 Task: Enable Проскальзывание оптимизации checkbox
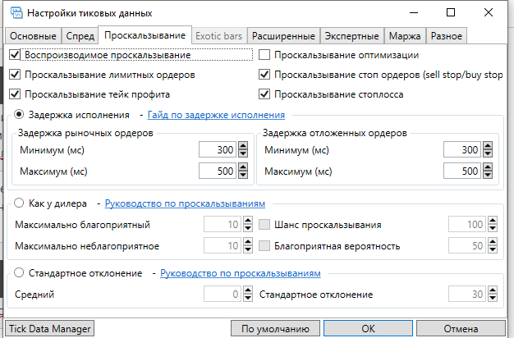tap(264, 55)
